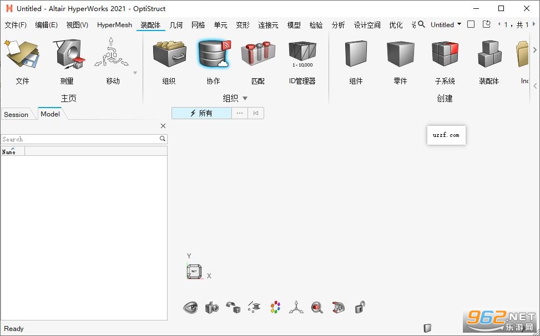Create a new 组件 (Component)
The height and width of the screenshot is (336, 540).
tap(356, 53)
